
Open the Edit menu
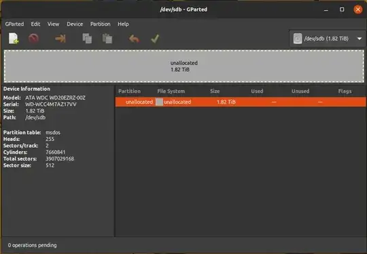click(35, 24)
